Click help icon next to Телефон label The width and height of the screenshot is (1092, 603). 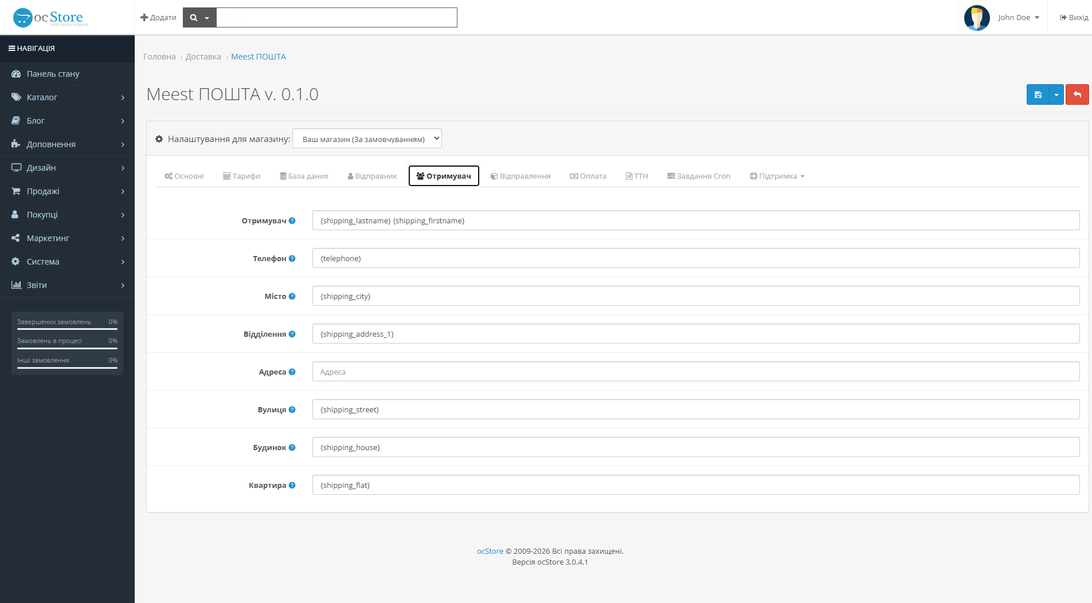coord(292,258)
